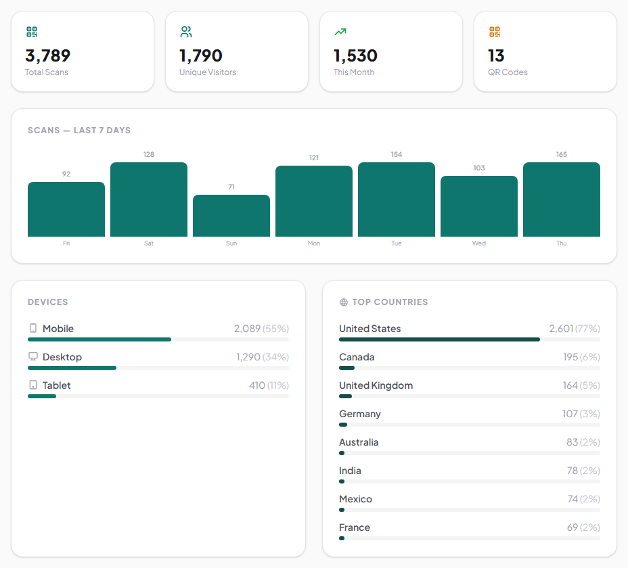Click the Mon day label under chart
Image resolution: width=628 pixels, height=568 pixels.
314,243
